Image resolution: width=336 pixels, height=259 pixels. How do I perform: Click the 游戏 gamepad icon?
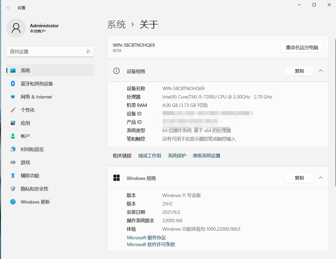(13, 162)
